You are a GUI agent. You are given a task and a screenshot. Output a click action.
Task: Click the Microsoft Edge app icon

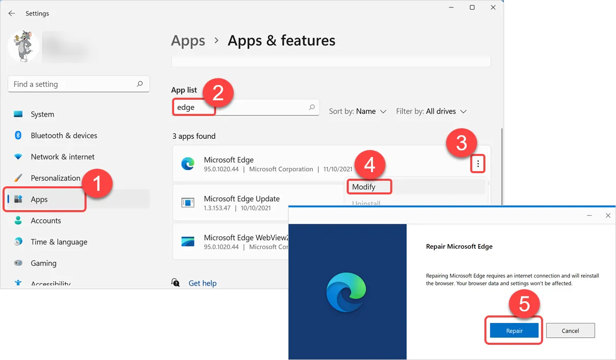pyautogui.click(x=188, y=164)
